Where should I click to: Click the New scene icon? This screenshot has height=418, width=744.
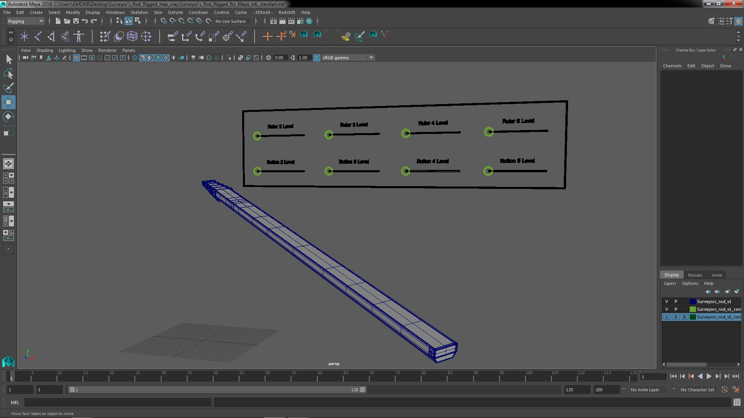pyautogui.click(x=58, y=21)
